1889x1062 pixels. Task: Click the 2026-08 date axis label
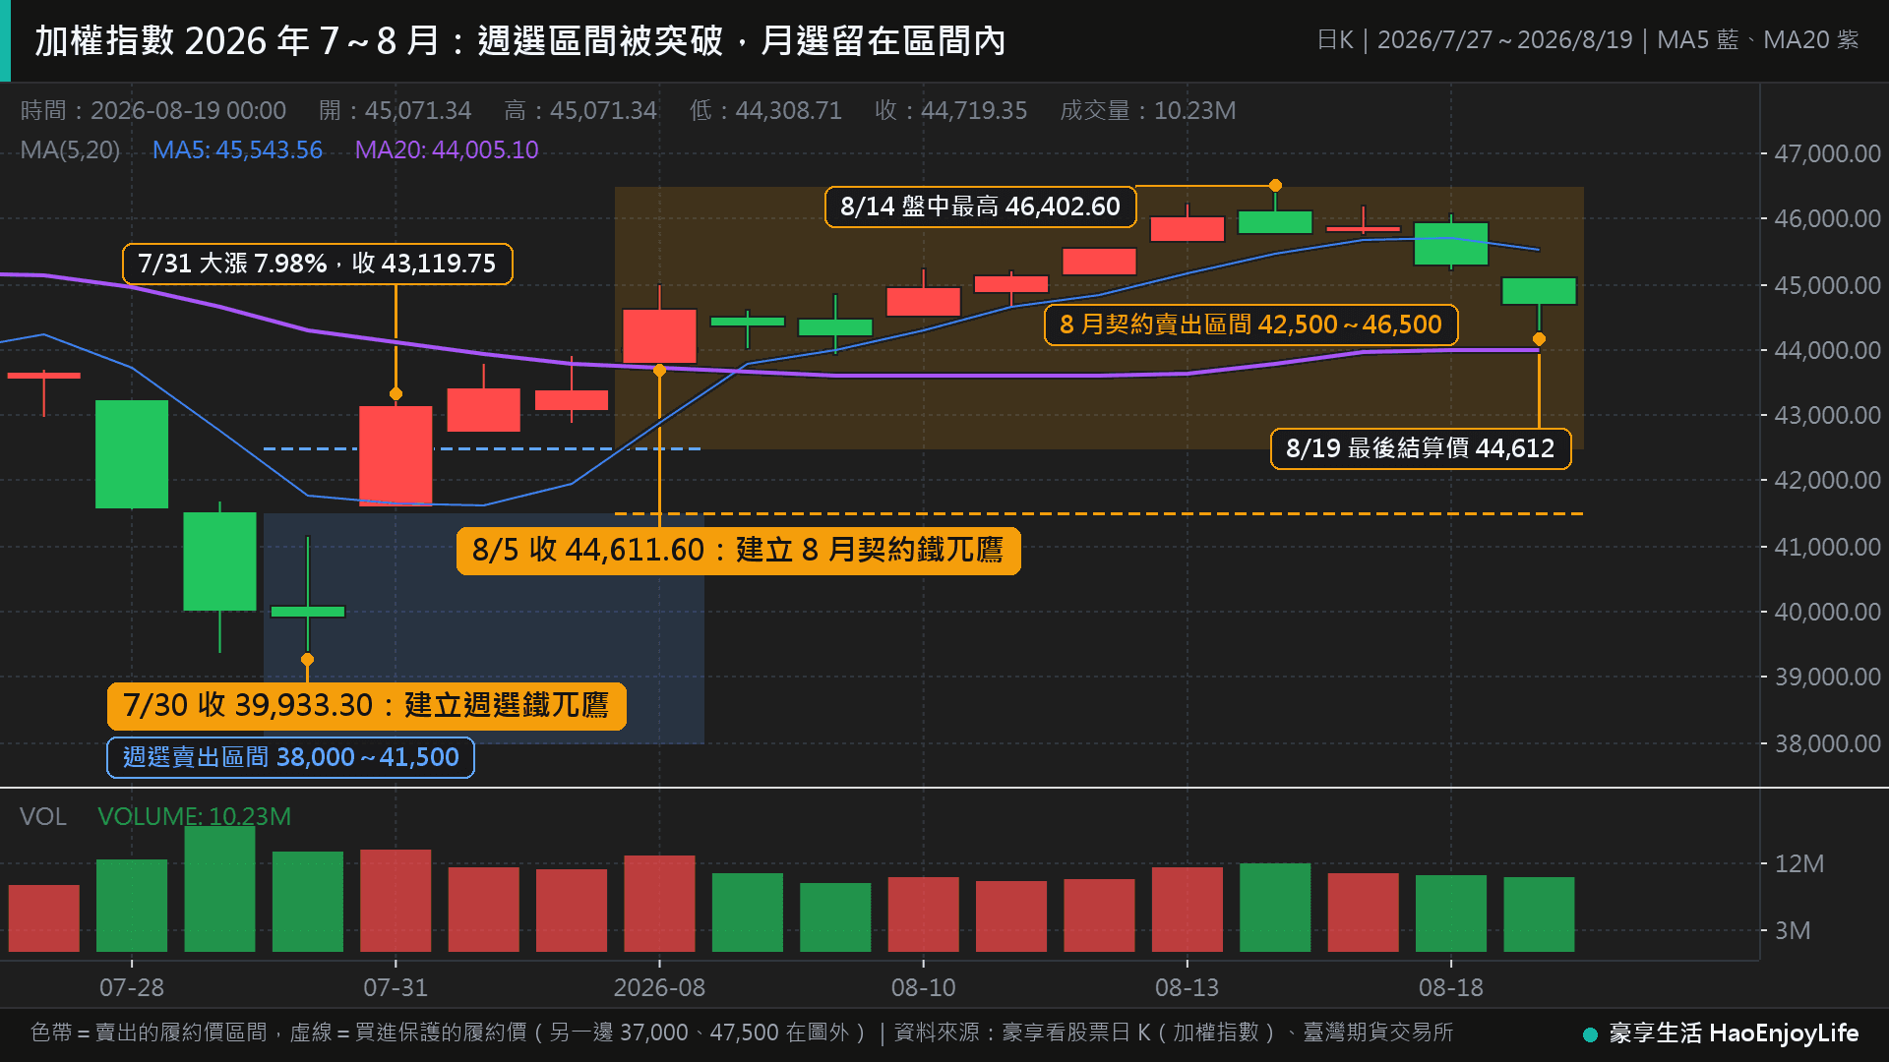(x=659, y=987)
